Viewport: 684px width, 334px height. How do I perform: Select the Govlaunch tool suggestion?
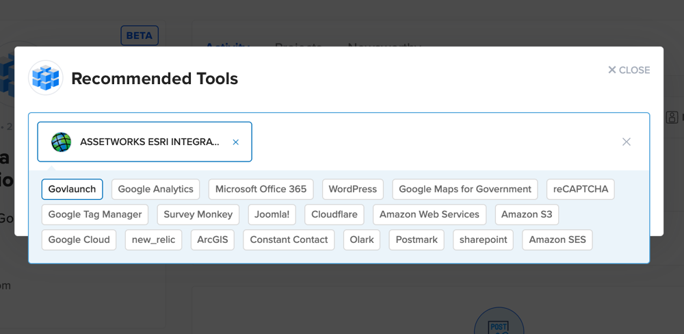pyautogui.click(x=72, y=189)
